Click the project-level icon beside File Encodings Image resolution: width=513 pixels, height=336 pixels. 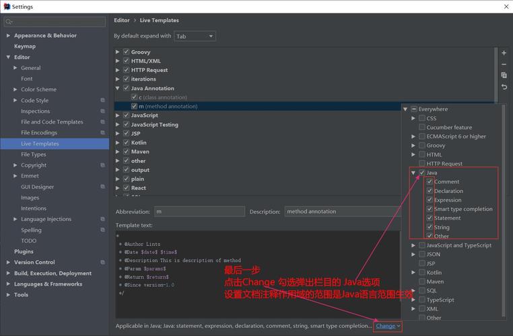103,132
